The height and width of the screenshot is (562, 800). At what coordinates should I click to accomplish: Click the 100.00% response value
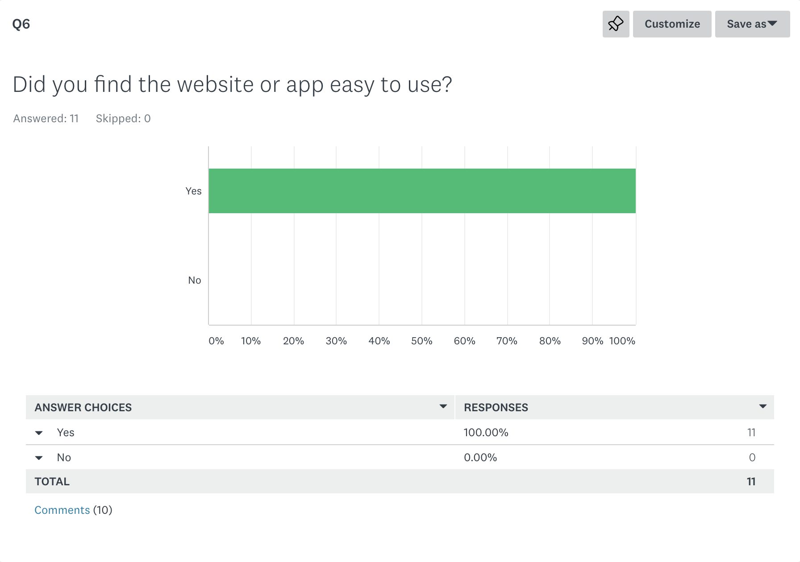click(x=486, y=433)
